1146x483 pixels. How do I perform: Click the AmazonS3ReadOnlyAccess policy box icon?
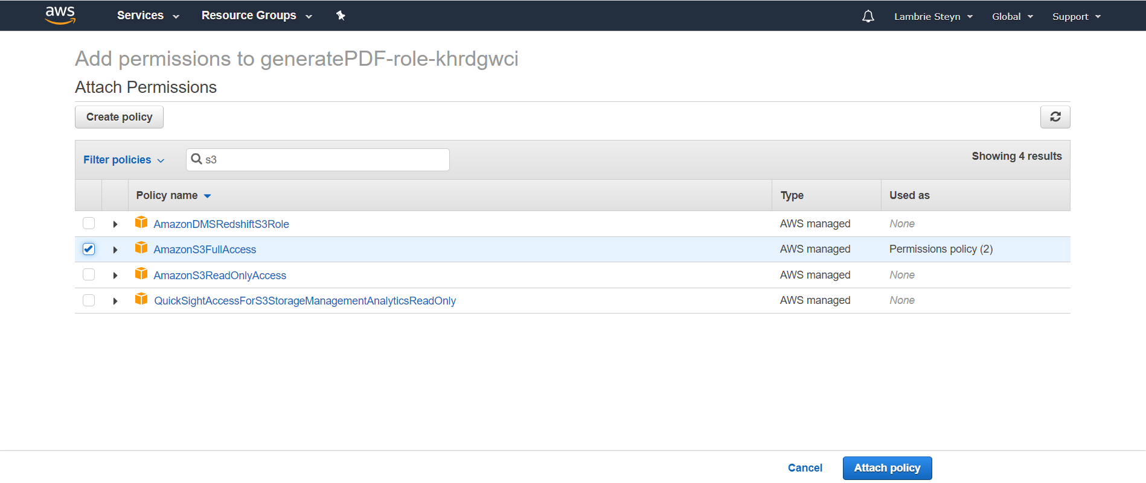(141, 274)
